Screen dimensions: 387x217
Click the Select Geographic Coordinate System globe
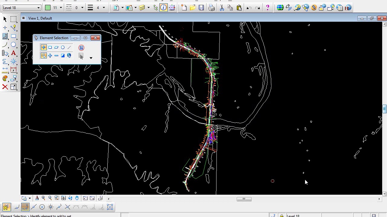tap(280, 8)
